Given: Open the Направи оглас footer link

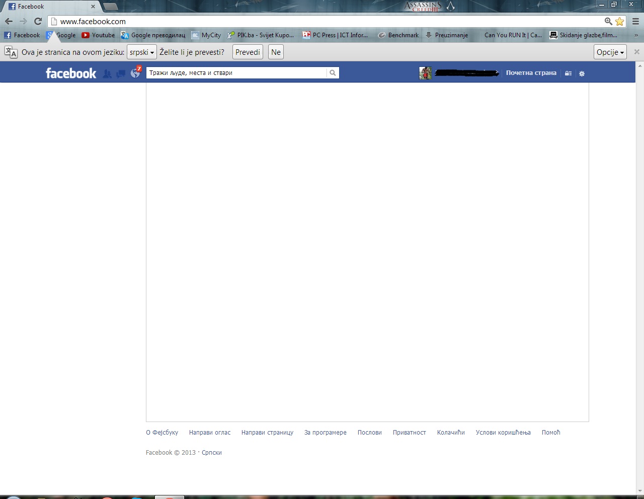Looking at the screenshot, I should (x=210, y=433).
